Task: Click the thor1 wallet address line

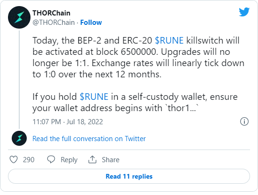Action: 115,108
